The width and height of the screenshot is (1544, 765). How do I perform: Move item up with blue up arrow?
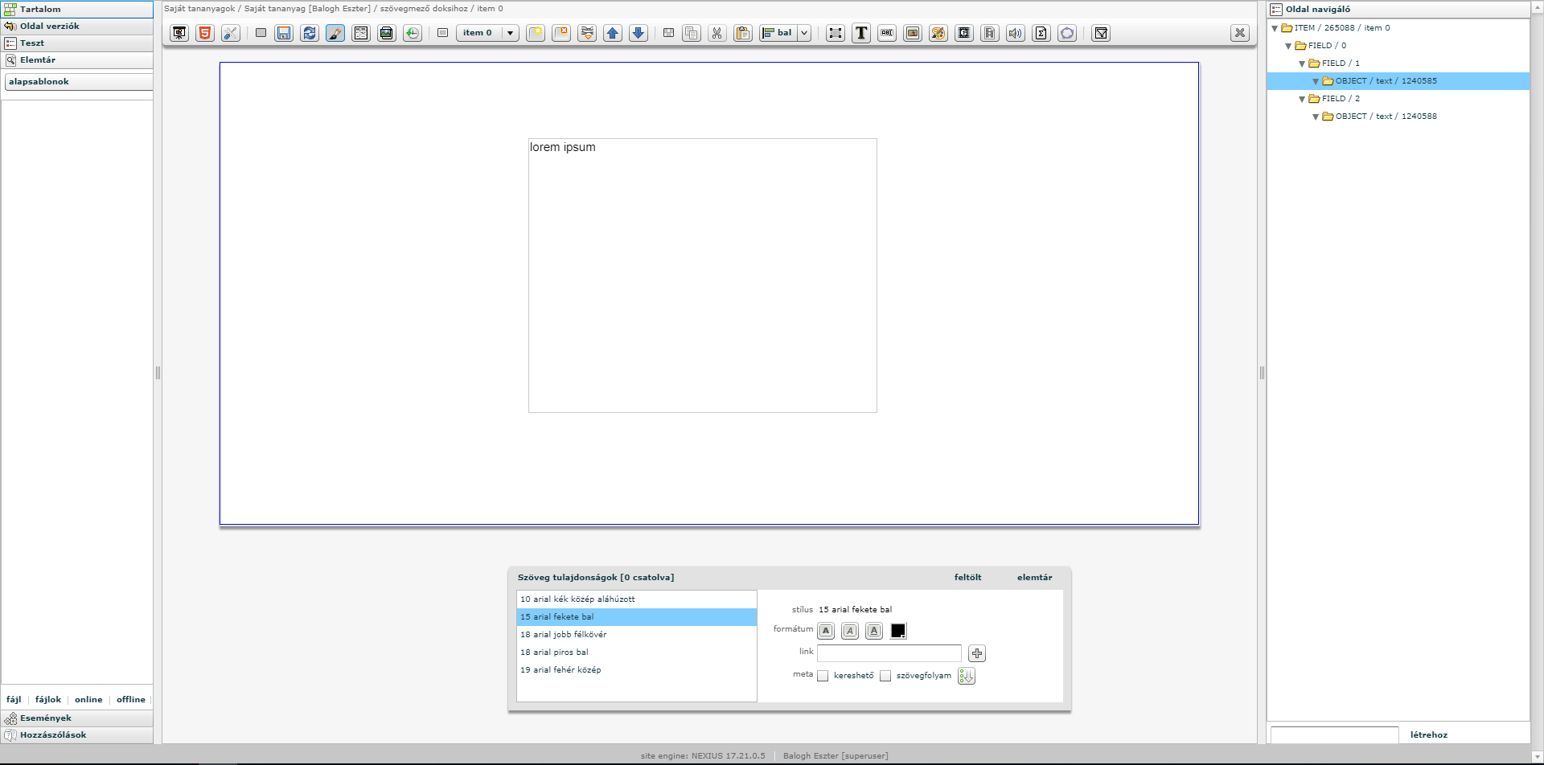pyautogui.click(x=613, y=33)
